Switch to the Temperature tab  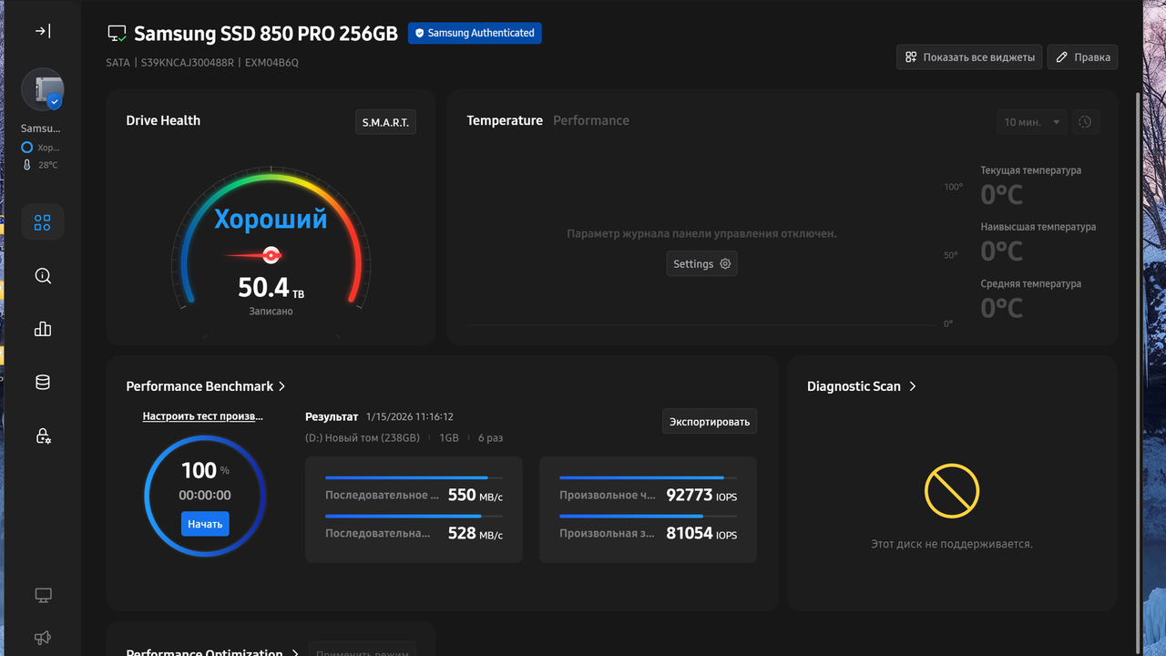click(505, 120)
